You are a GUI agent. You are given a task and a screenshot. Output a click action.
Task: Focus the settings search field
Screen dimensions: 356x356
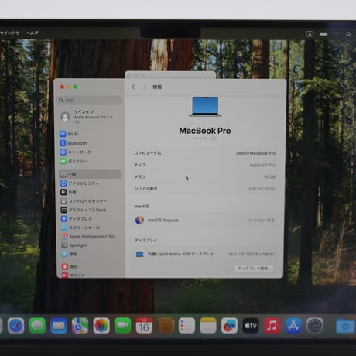89,101
